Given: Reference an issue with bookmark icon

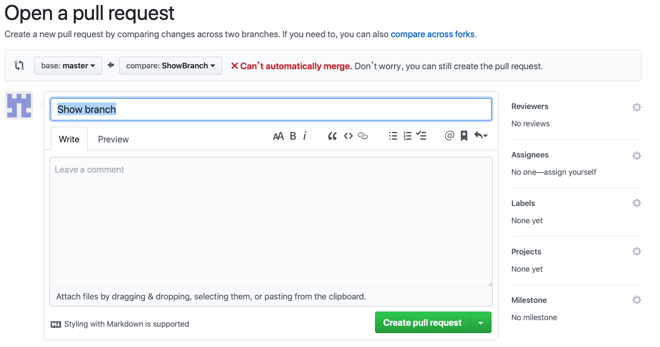Looking at the screenshot, I should [464, 136].
